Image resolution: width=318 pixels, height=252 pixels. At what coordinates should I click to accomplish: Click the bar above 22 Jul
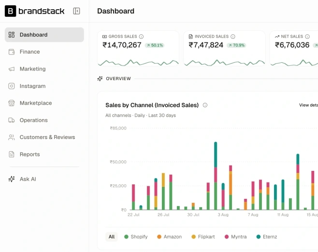click(133, 197)
